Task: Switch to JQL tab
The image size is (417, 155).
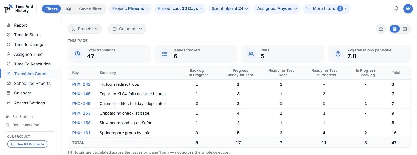Action: point(68,9)
